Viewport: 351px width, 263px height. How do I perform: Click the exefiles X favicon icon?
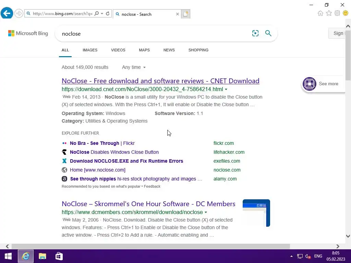point(64,161)
